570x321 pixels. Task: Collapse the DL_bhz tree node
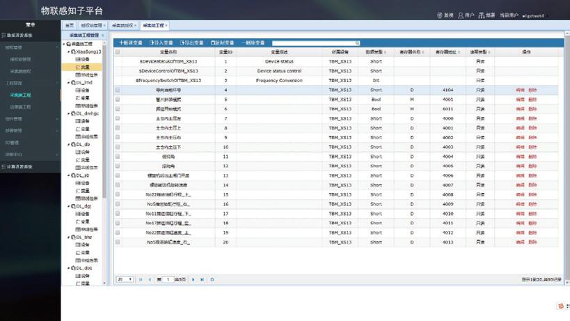tap(68, 237)
